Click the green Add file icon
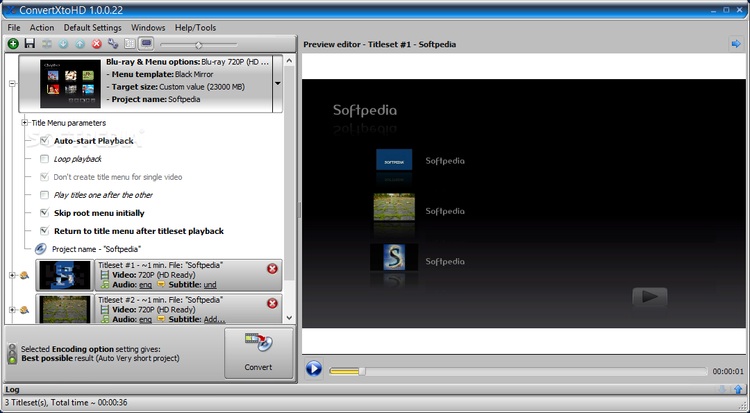The width and height of the screenshot is (750, 413). click(x=13, y=44)
